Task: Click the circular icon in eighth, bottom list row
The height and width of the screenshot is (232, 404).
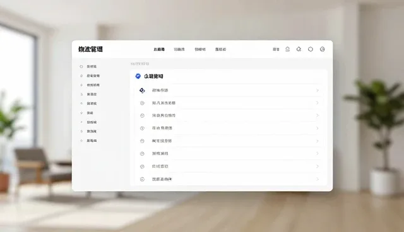Action: point(142,179)
